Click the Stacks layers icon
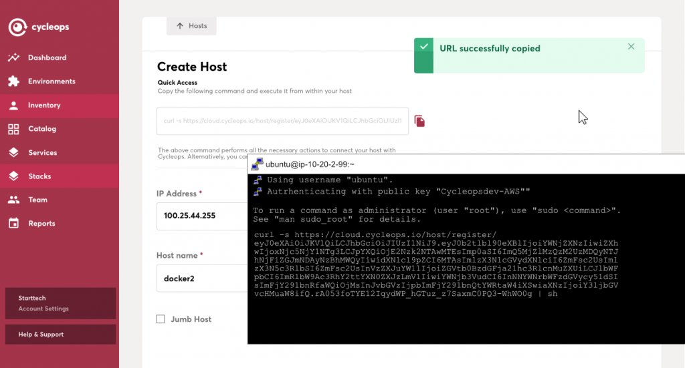The width and height of the screenshot is (685, 368). (x=13, y=176)
